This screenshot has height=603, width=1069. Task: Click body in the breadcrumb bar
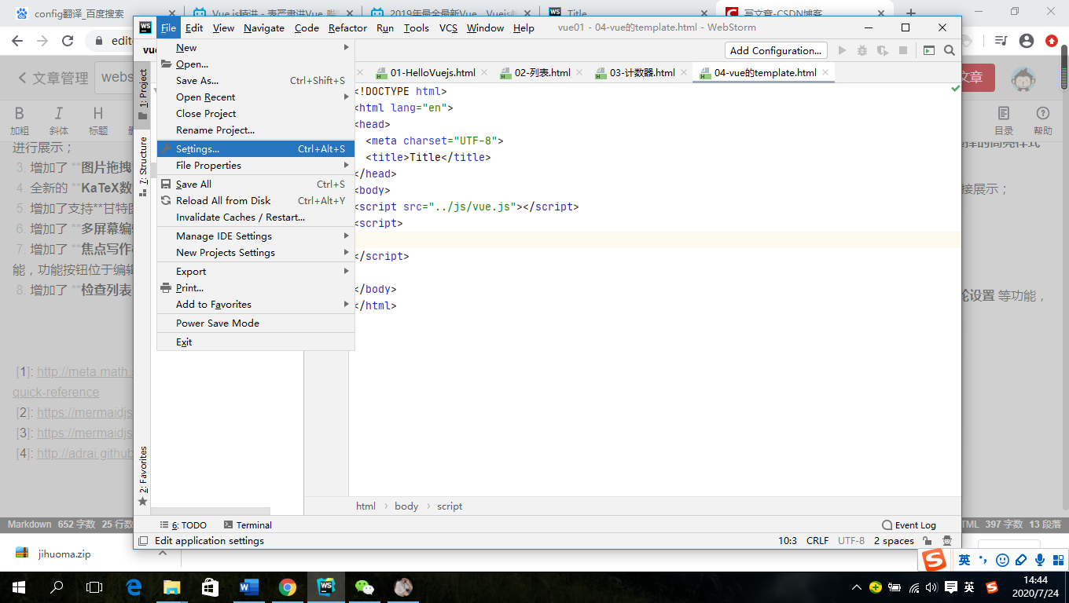point(406,506)
